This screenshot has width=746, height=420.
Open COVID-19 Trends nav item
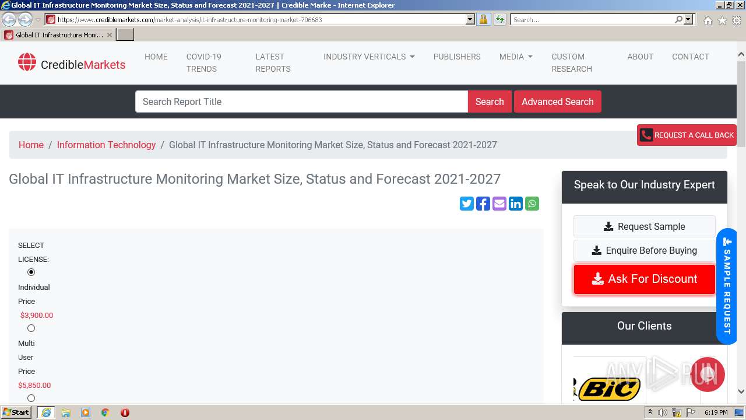(x=203, y=62)
